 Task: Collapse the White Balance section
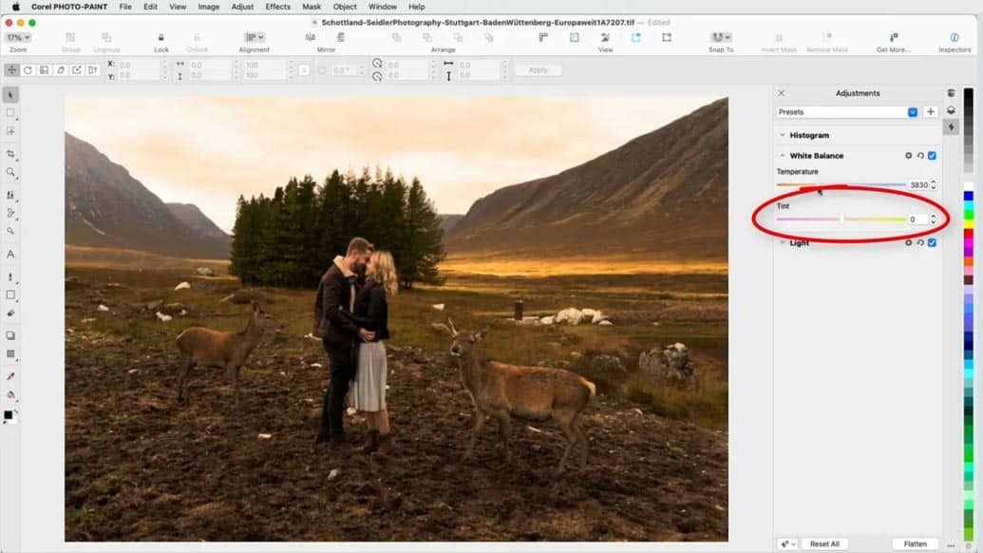(782, 156)
